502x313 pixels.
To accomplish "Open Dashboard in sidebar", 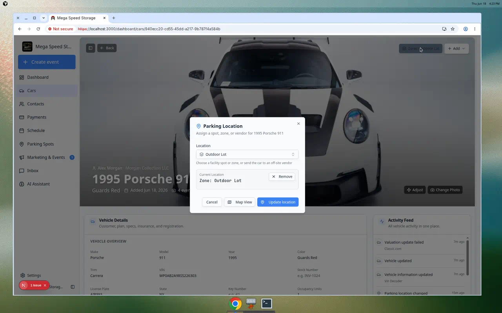I will (47, 77).
